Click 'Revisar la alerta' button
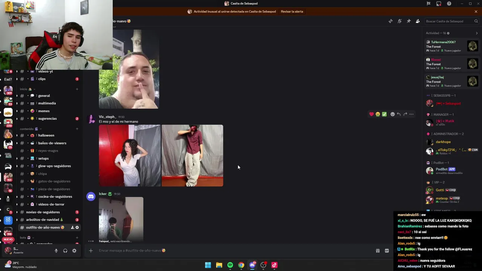The image size is (482, 271). (x=292, y=12)
